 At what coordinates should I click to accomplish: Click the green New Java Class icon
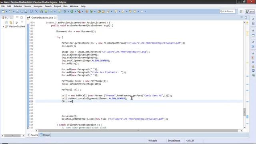click(x=91, y=11)
